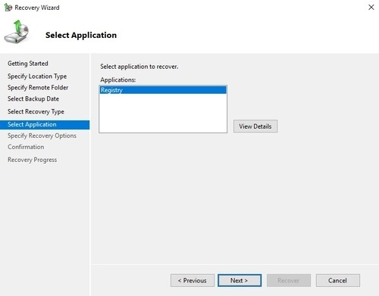Go to Specify Remote Folder step
This screenshot has height=296, width=379.
coord(38,88)
